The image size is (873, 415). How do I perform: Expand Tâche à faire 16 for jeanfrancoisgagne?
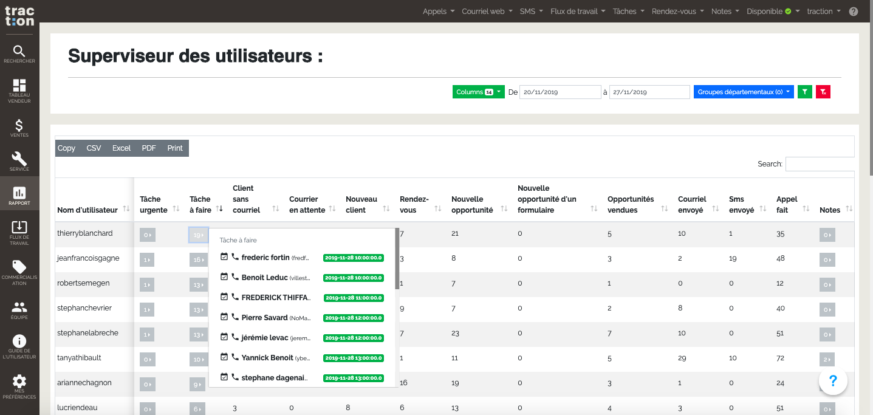coord(198,260)
